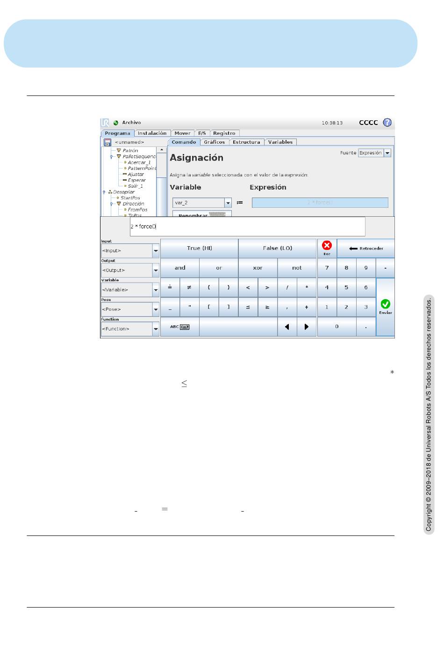444x645 pixels.
Task: Open the Variable selector dropdown
Action: point(130,290)
